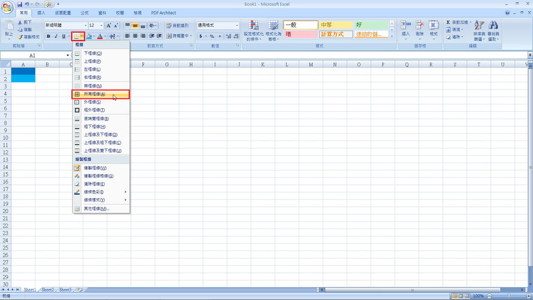Increase font size with the large A icon
533x300 pixels.
[x=108, y=26]
